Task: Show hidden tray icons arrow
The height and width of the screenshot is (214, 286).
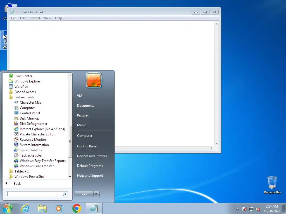Action: [x=237, y=209]
